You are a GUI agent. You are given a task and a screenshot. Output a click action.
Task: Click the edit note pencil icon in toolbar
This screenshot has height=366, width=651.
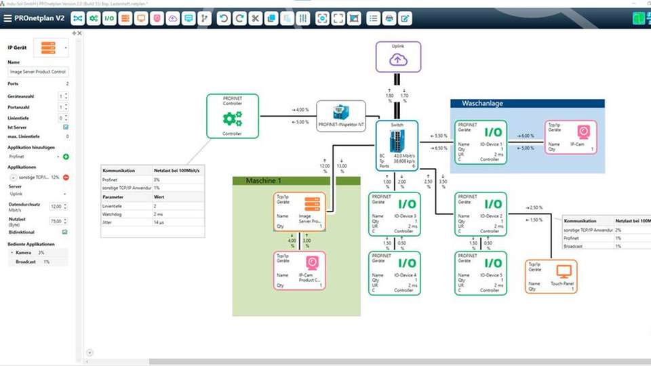[405, 18]
